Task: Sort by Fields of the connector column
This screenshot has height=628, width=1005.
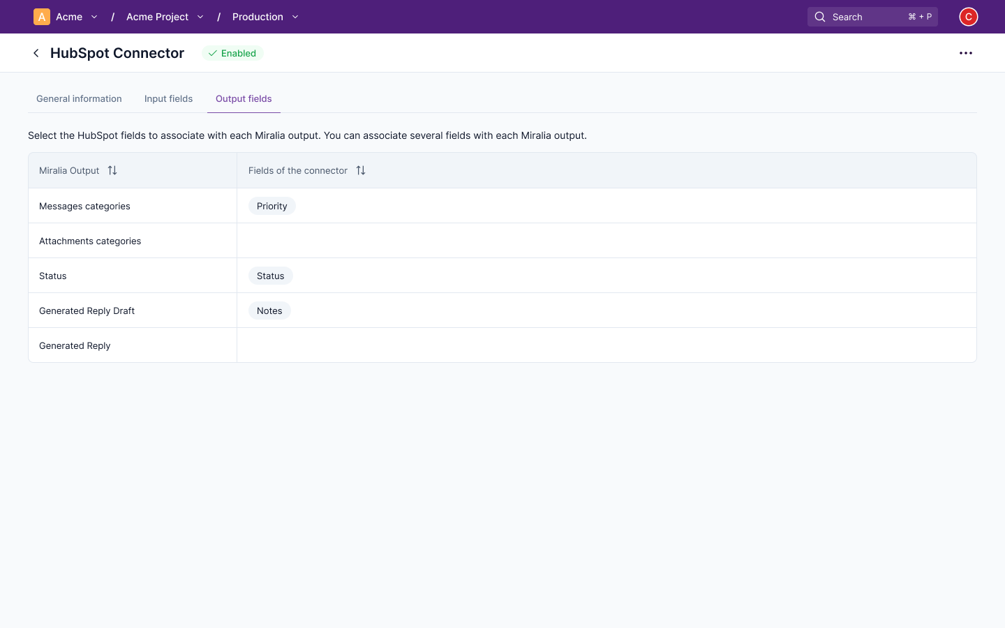Action: click(x=361, y=170)
